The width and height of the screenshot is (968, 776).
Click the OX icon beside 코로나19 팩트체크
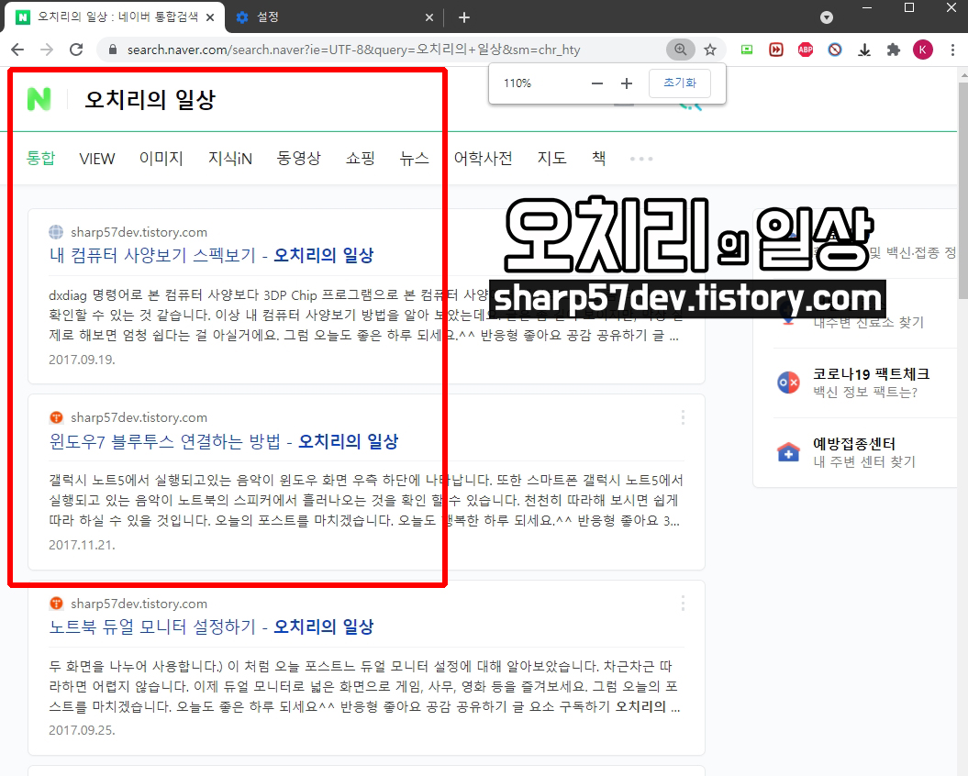(x=788, y=382)
